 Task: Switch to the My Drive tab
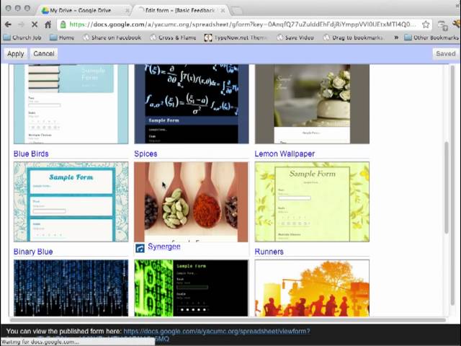(82, 10)
